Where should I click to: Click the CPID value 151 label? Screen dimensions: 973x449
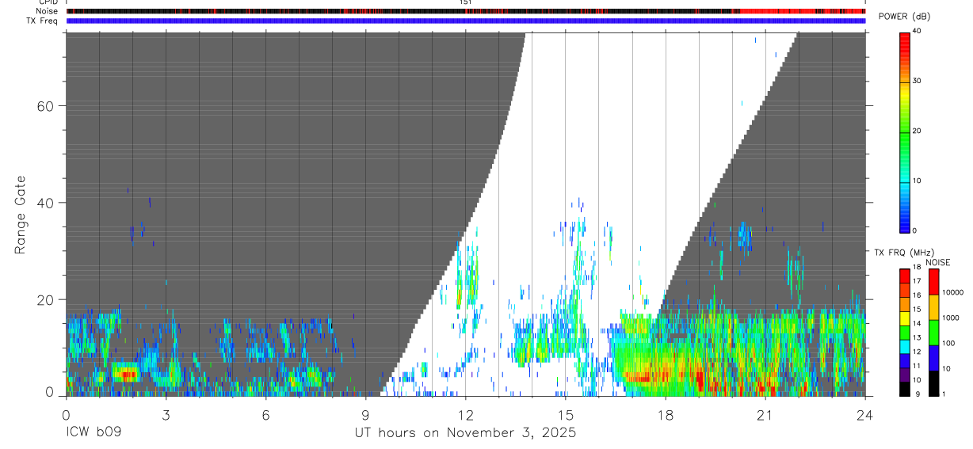click(x=466, y=2)
